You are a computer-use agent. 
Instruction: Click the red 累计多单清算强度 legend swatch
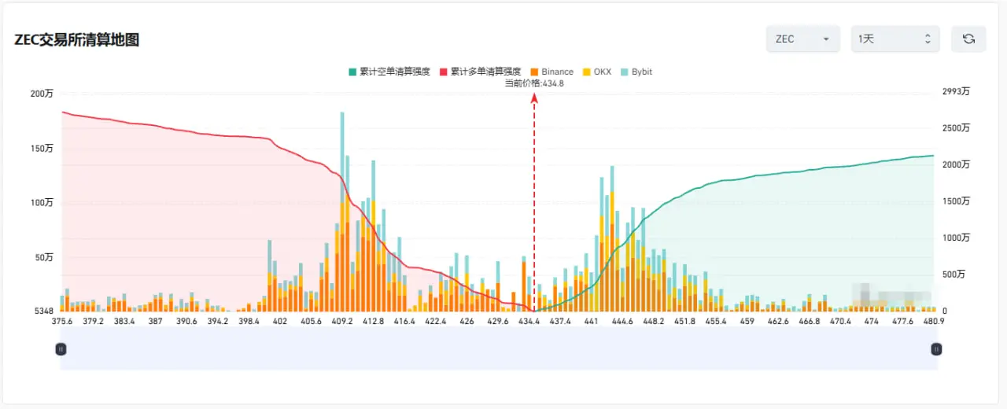click(443, 72)
